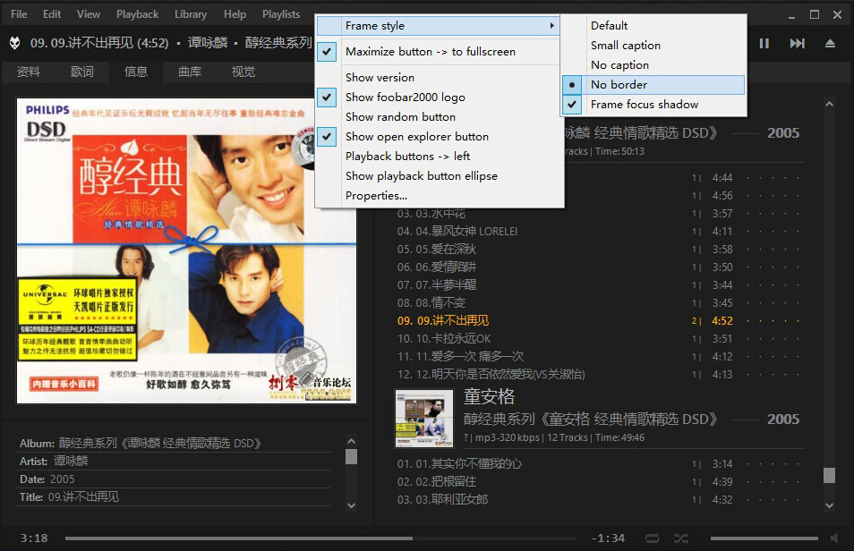Switch to the 信息 tab
This screenshot has width=854, height=551.
click(x=136, y=72)
